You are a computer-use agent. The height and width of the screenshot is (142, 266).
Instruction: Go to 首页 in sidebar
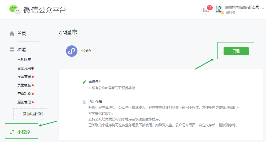pos(21,33)
